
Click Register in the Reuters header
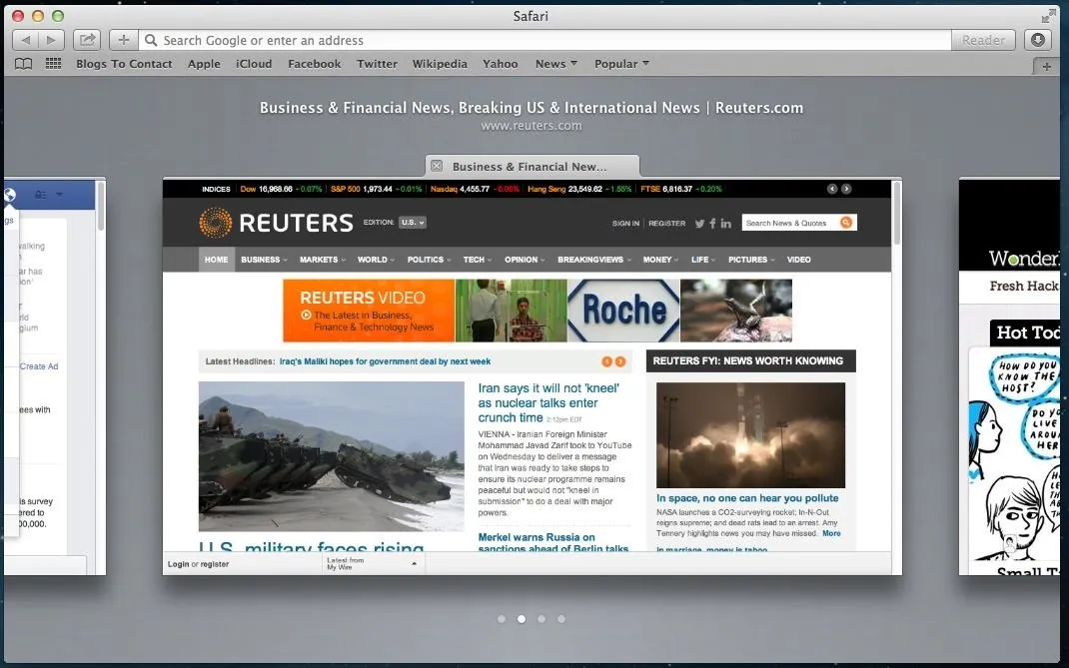[666, 223]
